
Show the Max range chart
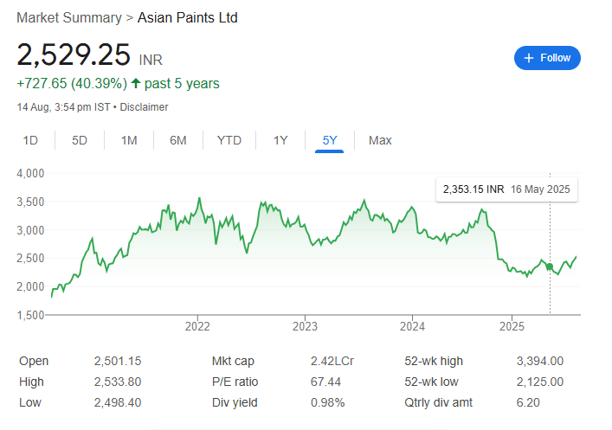(x=380, y=140)
